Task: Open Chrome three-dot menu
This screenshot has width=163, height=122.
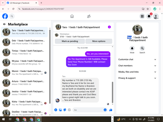Action: tap(160, 9)
